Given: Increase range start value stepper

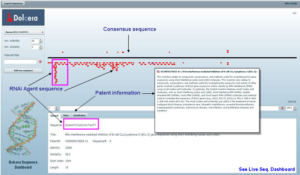Looking at the screenshot, I should [57, 107].
